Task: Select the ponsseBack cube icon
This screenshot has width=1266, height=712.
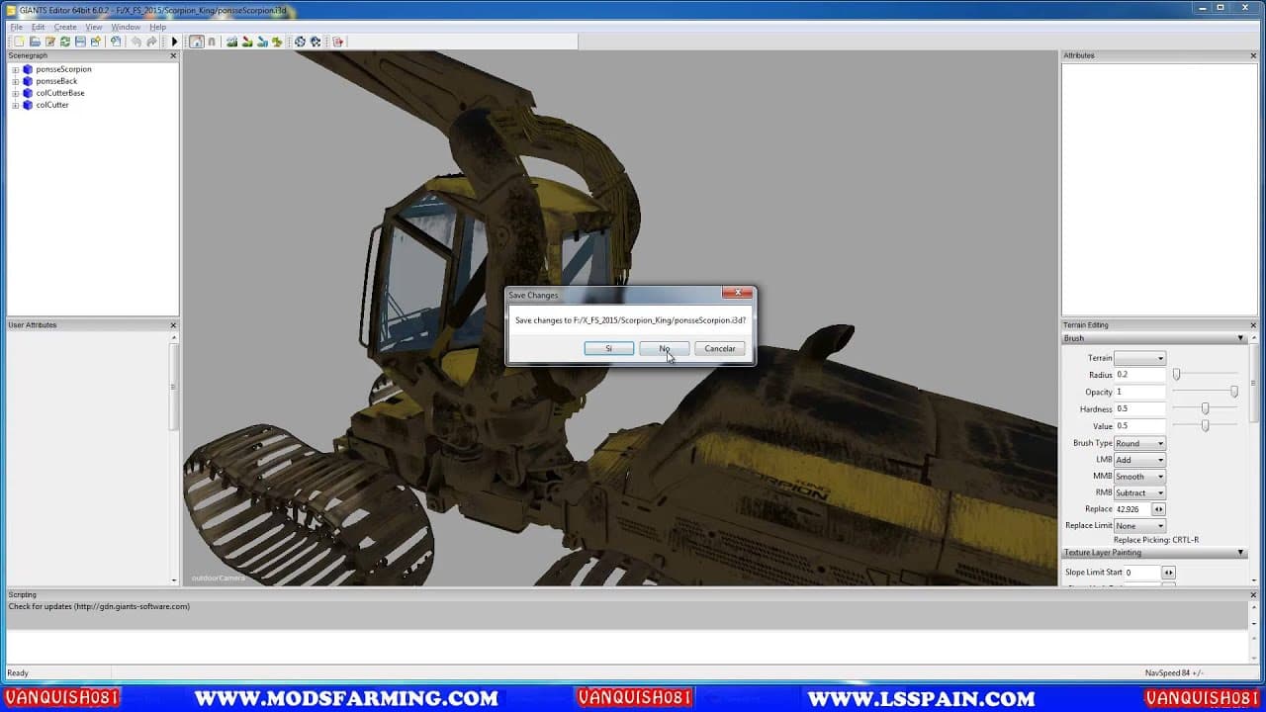Action: click(28, 81)
